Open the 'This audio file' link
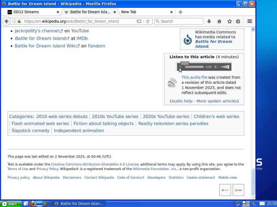Viewport: 277px width, 207px height. point(194,77)
